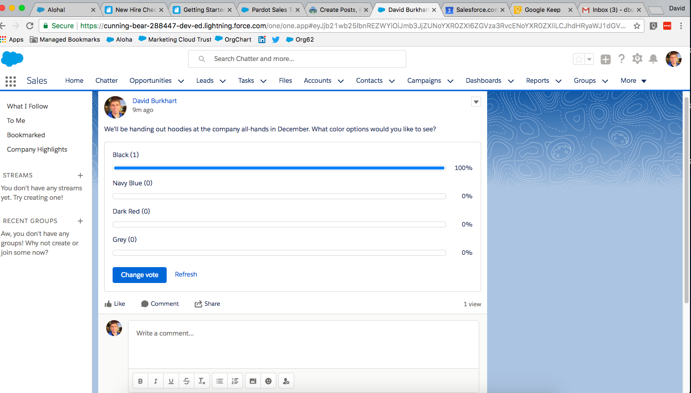The height and width of the screenshot is (393, 691).
Task: Switch to the Gmail Inbox browser tab
Action: tap(611, 9)
